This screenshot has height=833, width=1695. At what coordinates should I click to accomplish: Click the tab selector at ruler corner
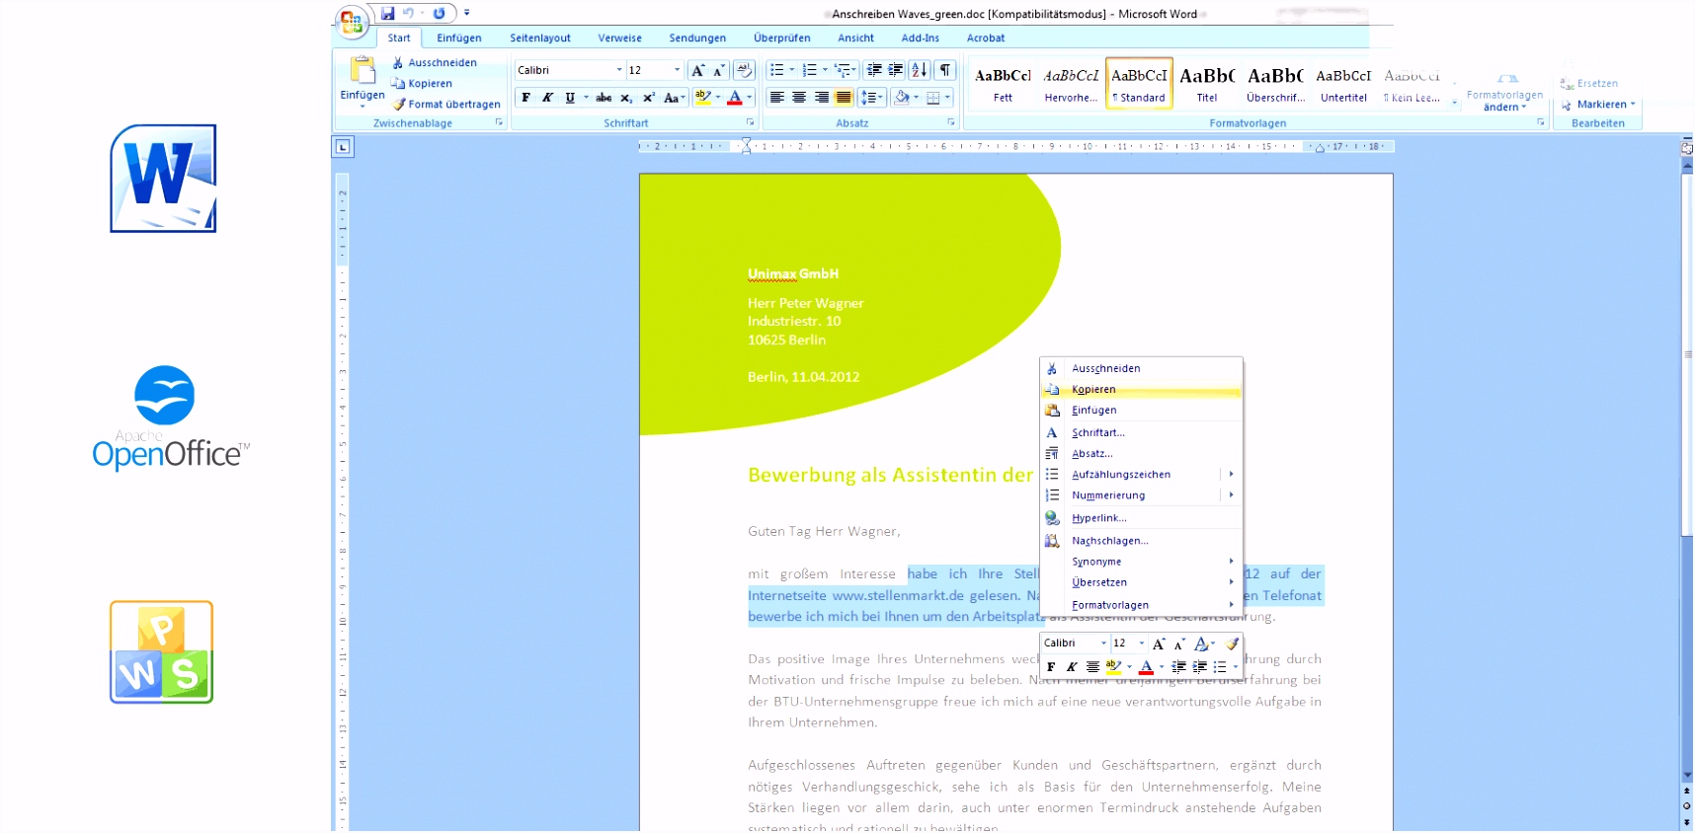[x=343, y=147]
